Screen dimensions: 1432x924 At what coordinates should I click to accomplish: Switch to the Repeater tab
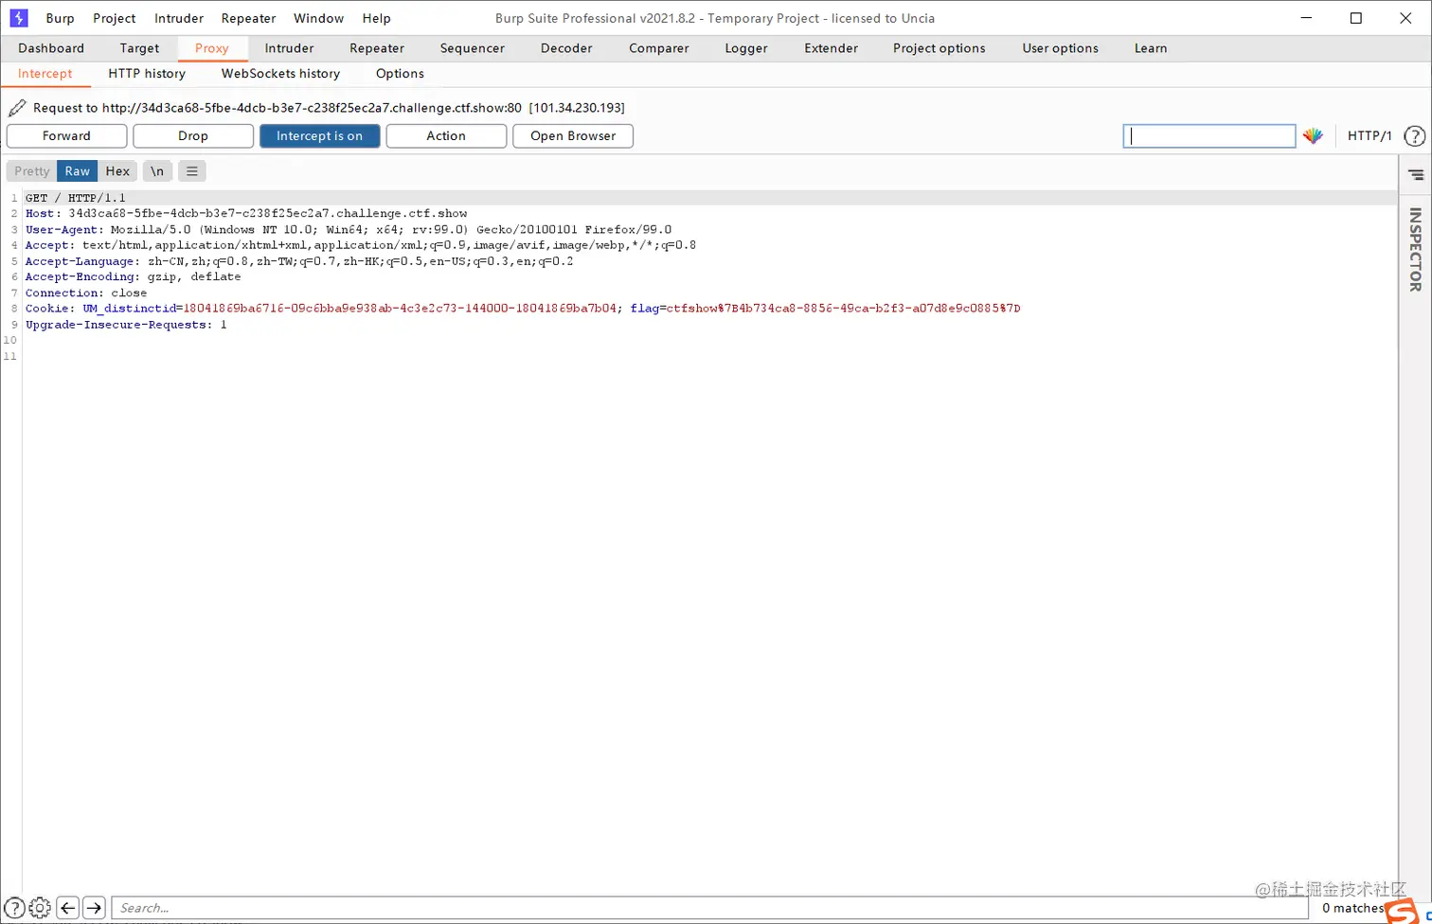377,48
